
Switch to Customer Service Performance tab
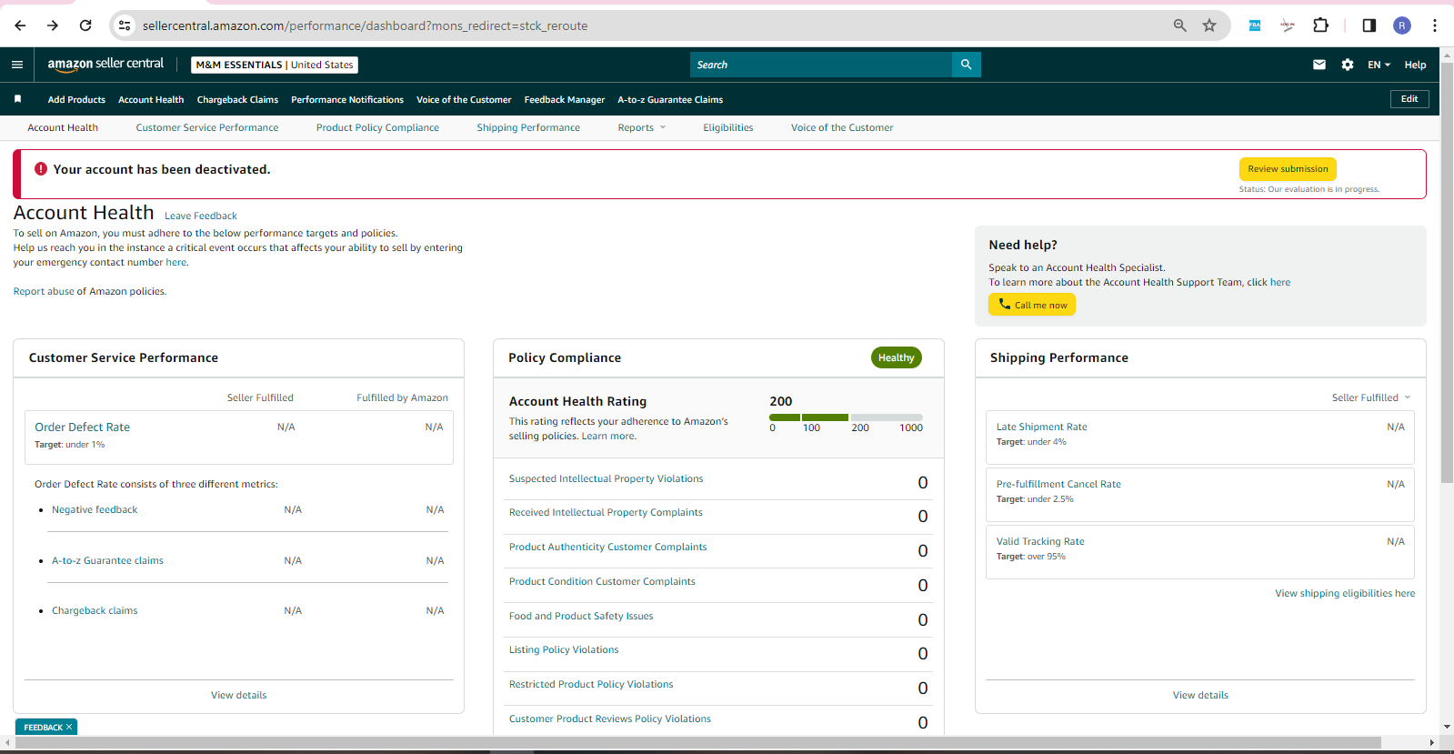(207, 127)
